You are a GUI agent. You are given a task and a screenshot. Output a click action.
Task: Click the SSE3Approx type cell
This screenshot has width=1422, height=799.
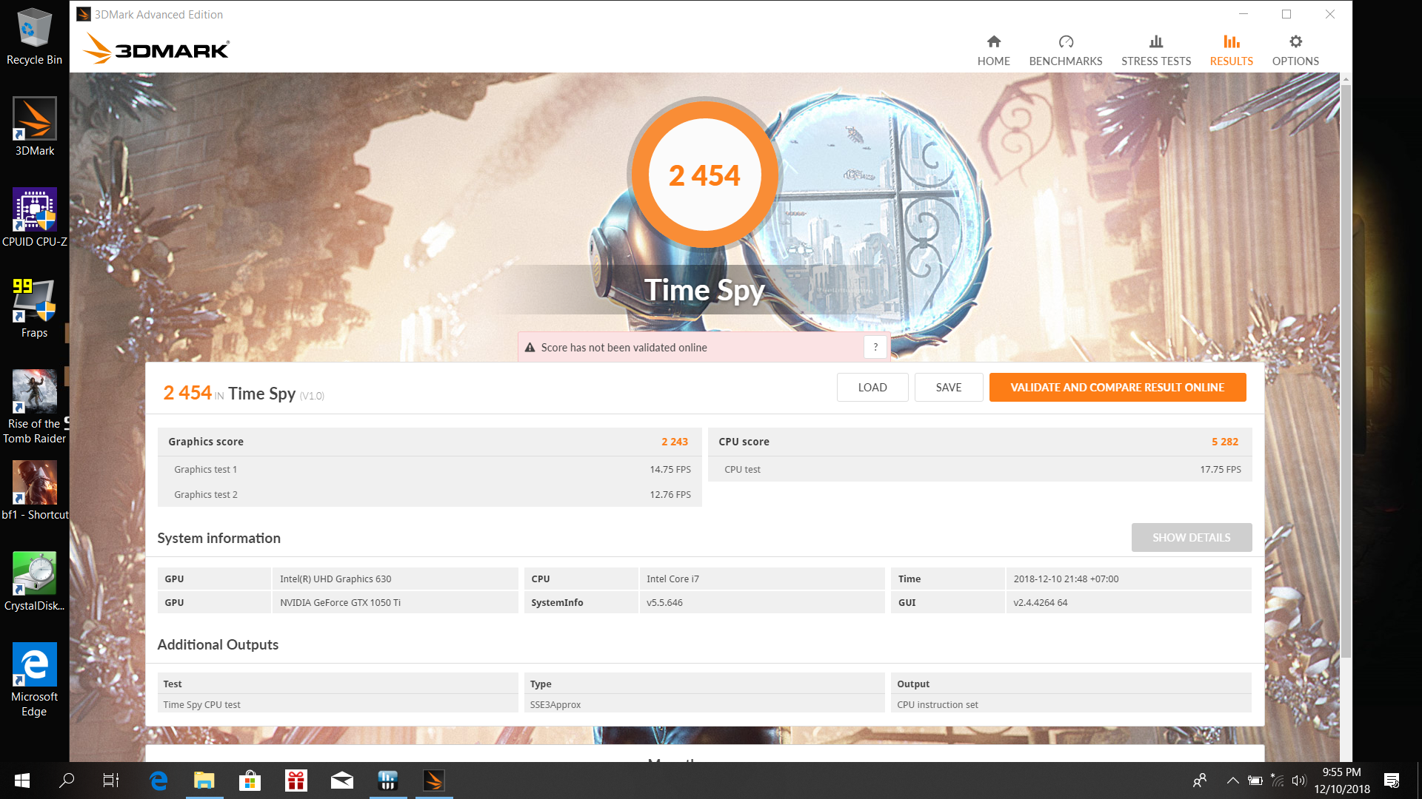pyautogui.click(x=555, y=704)
